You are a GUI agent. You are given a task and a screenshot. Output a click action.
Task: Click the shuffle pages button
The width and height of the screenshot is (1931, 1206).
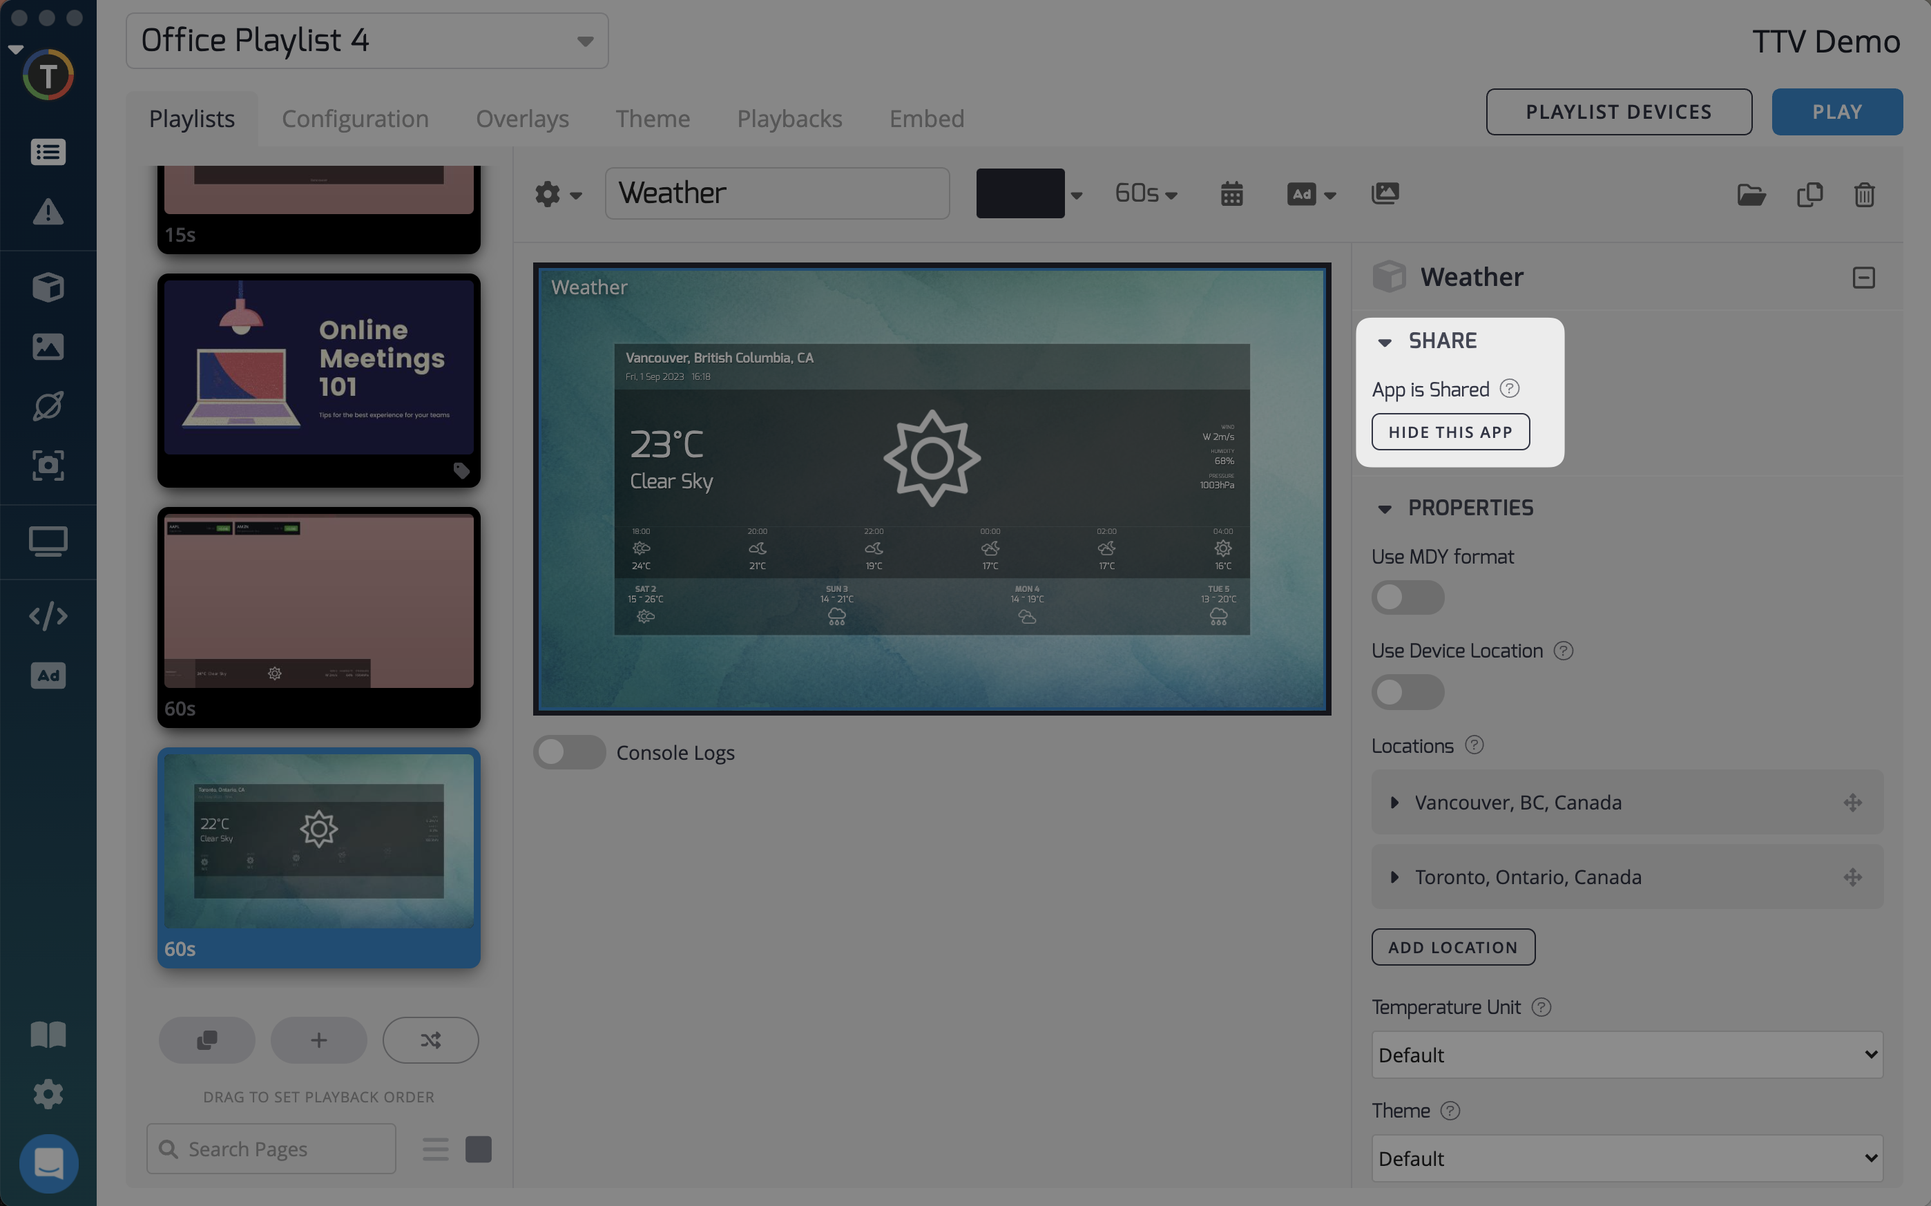tap(430, 1040)
